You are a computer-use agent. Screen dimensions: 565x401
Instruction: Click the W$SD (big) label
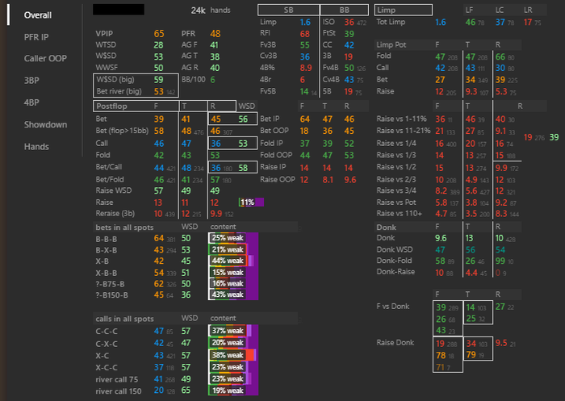click(115, 80)
